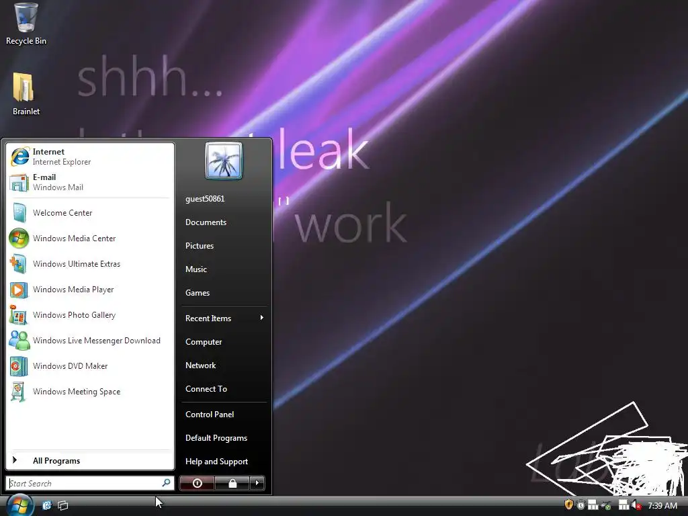Click the tray icon with green checkmark

(607, 505)
